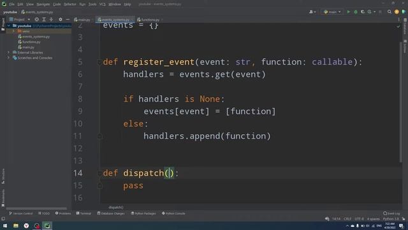Collapse all in the Project panel toolbar
The width and height of the screenshot is (408, 230).
pos(51,20)
